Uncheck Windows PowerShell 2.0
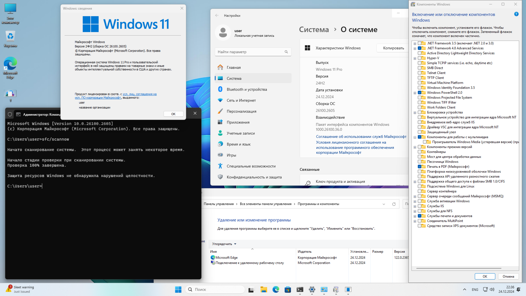Image resolution: width=526 pixels, height=296 pixels. 420,93
